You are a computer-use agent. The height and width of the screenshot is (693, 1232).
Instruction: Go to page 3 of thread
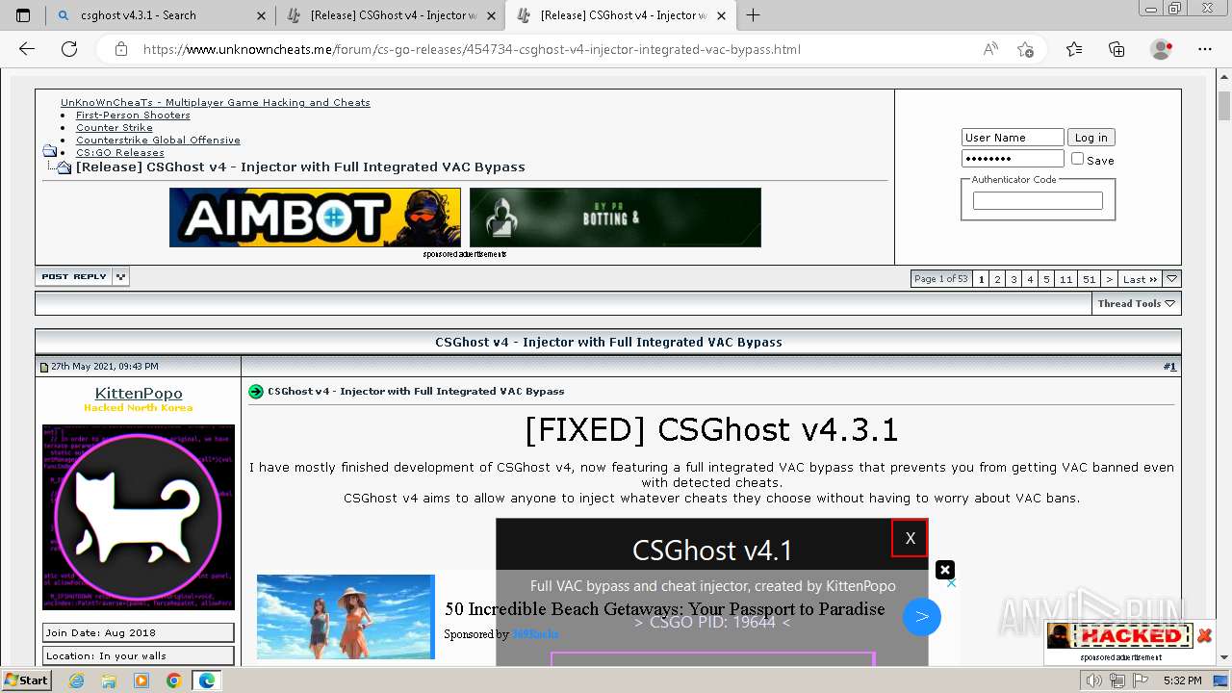tap(1014, 279)
